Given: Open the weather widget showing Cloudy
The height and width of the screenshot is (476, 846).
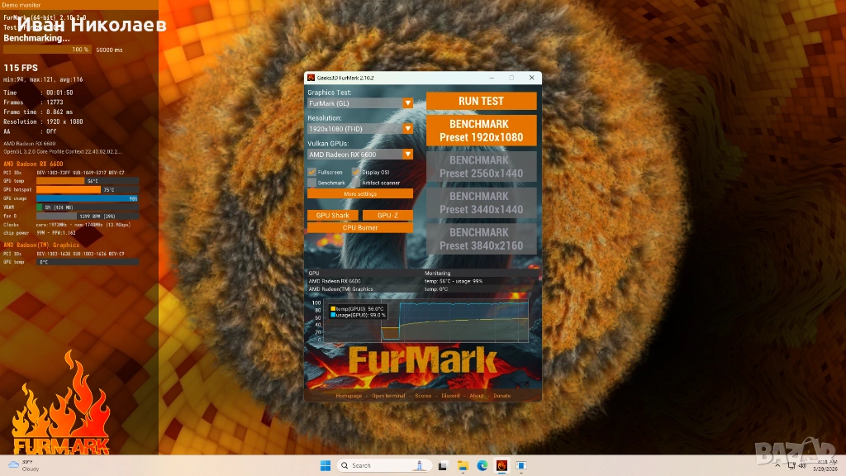Looking at the screenshot, I should click(x=23, y=465).
